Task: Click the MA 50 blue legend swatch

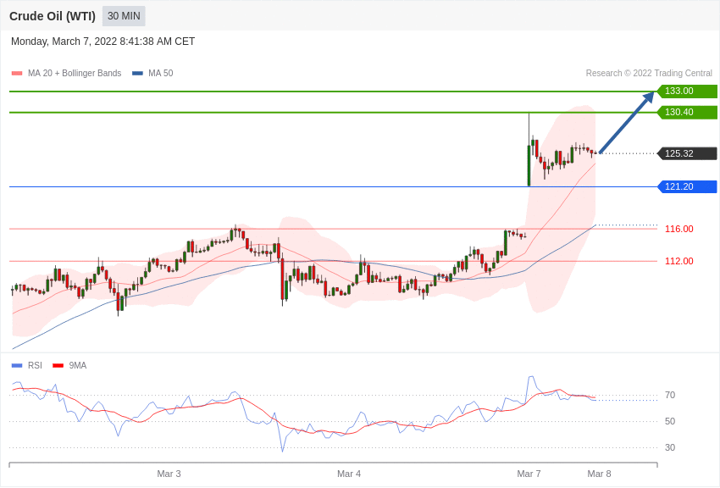Action: tap(137, 74)
